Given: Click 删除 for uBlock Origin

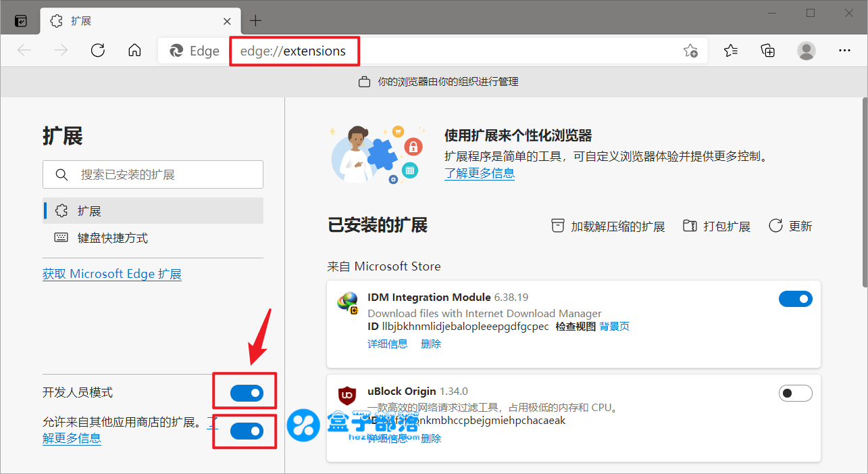Looking at the screenshot, I should click(431, 438).
